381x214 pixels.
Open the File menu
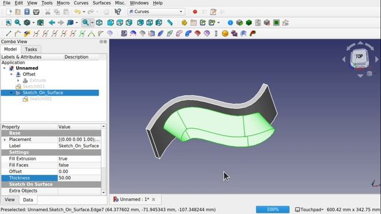[x=7, y=3]
